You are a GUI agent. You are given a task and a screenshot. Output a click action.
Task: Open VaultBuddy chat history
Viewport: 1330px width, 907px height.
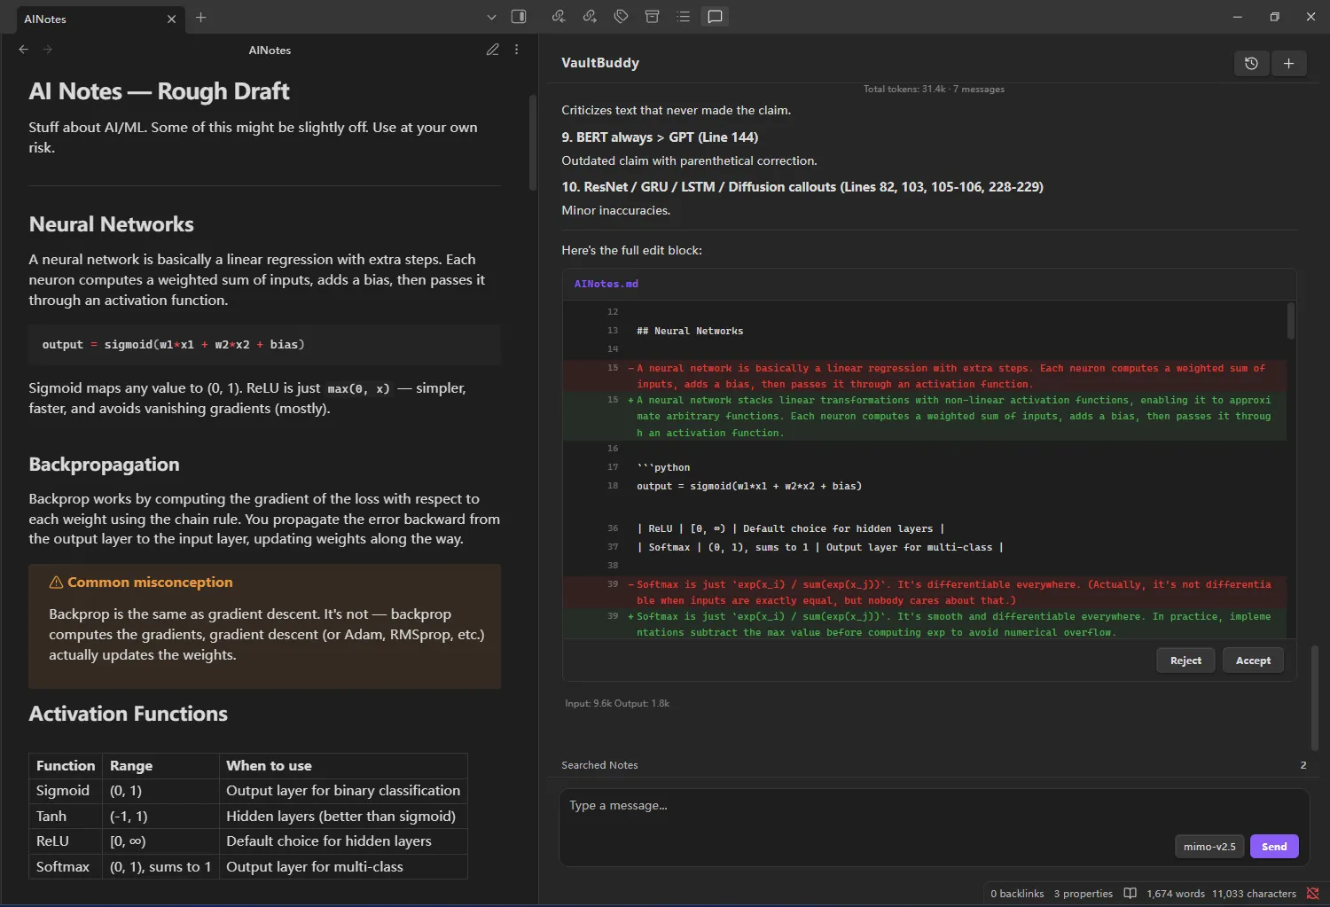1251,63
